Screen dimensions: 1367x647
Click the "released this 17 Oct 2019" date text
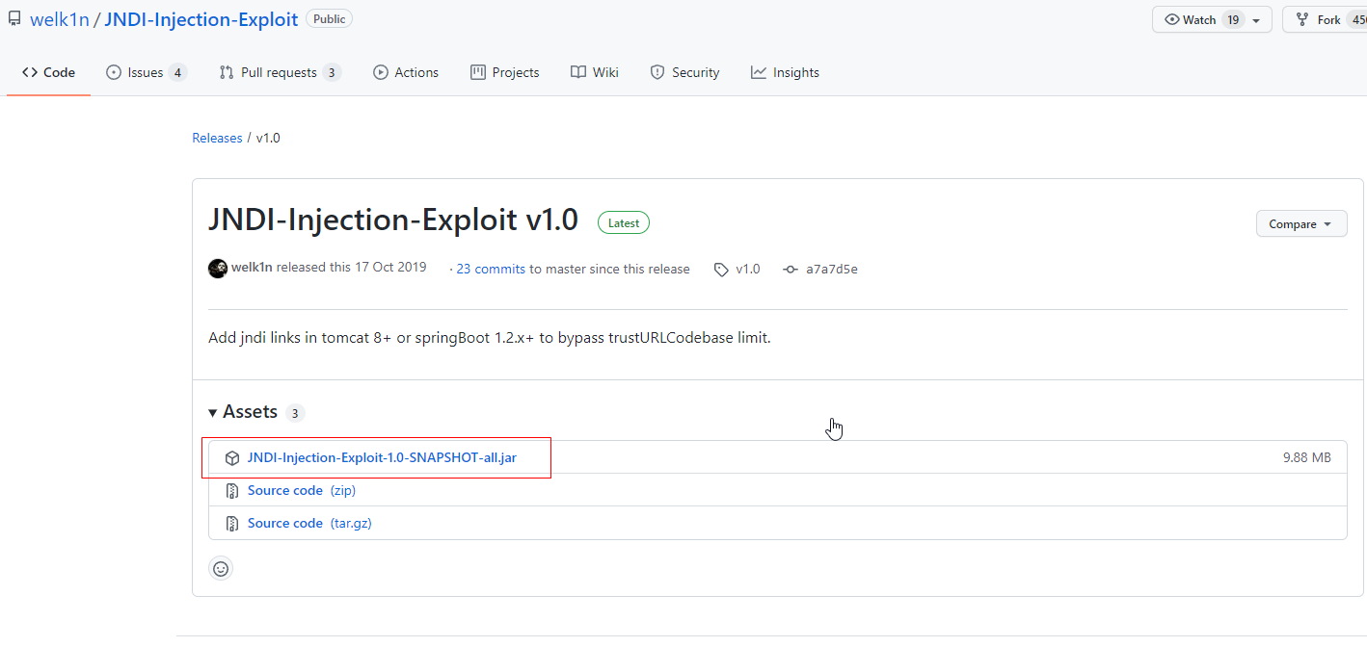(x=351, y=268)
